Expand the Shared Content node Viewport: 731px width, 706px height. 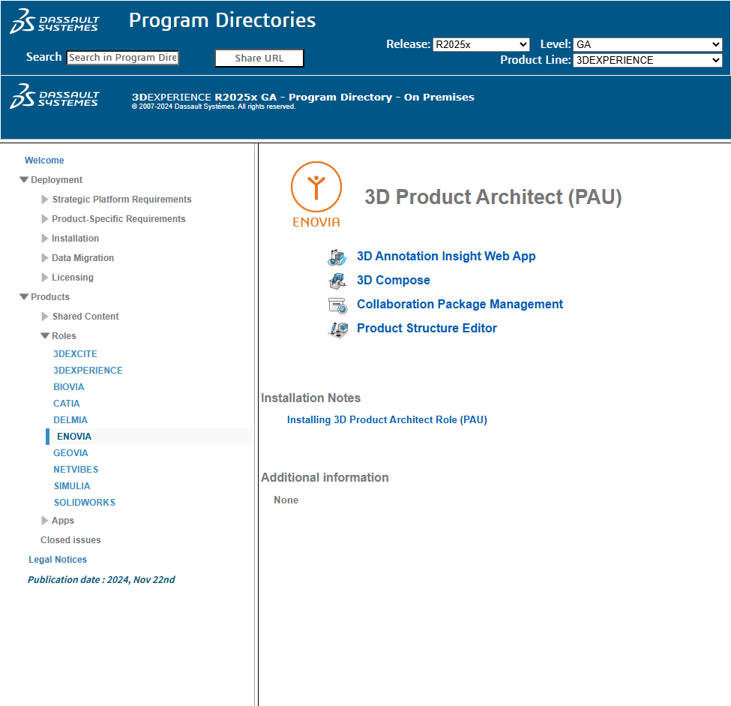point(45,317)
